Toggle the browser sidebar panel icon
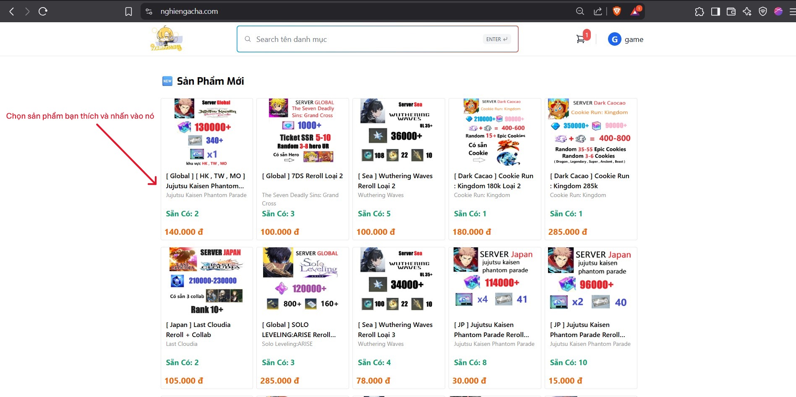796x397 pixels. coord(715,11)
